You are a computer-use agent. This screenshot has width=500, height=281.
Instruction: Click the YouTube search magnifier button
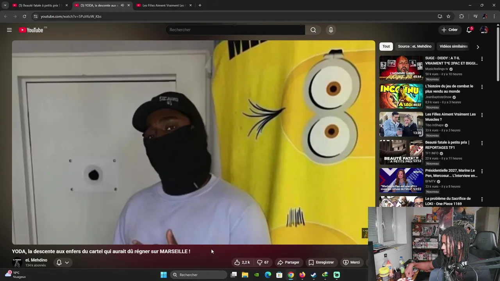coord(313,30)
